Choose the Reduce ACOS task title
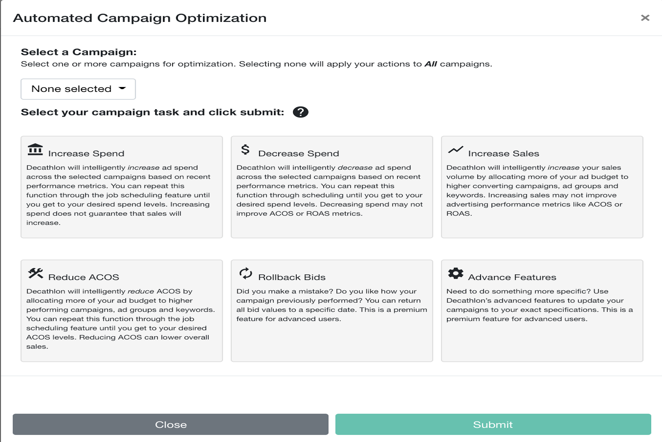This screenshot has height=442, width=662. pyautogui.click(x=84, y=277)
